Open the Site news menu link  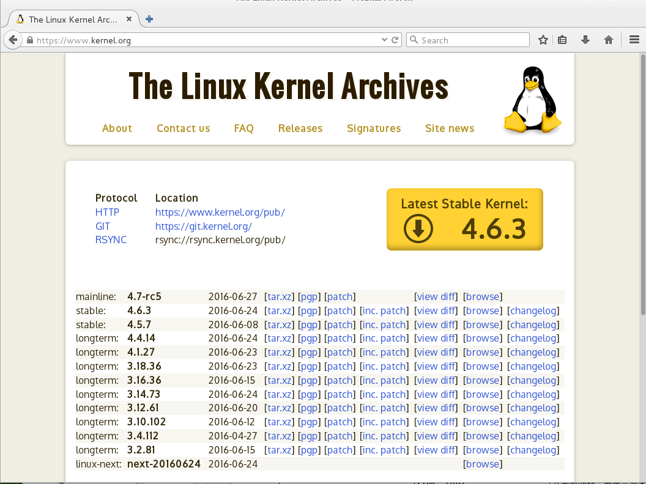point(450,128)
